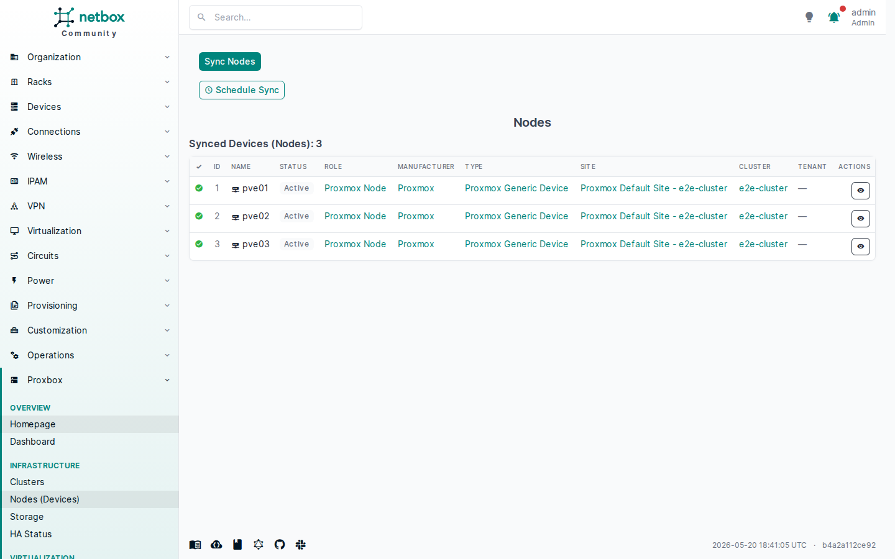Open e2e-cluster link in pve01 row
895x559 pixels.
pos(763,188)
